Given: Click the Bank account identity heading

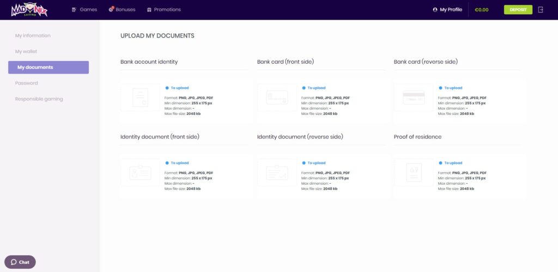Looking at the screenshot, I should coord(149,62).
